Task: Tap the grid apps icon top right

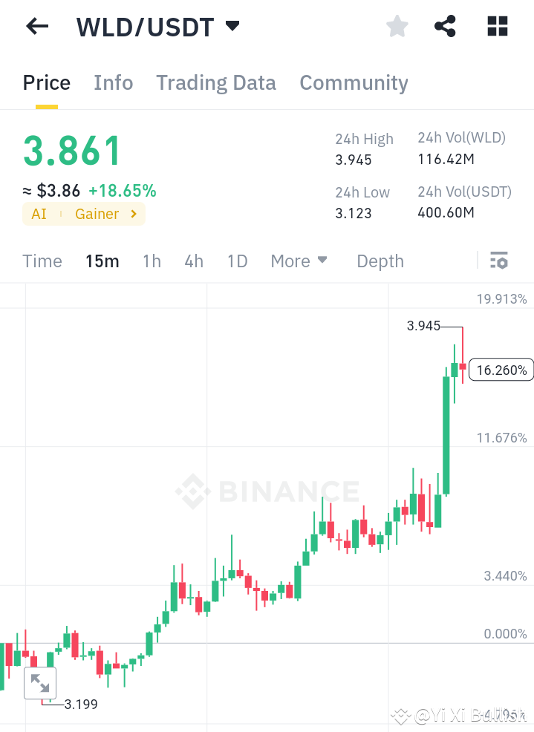Action: click(497, 26)
